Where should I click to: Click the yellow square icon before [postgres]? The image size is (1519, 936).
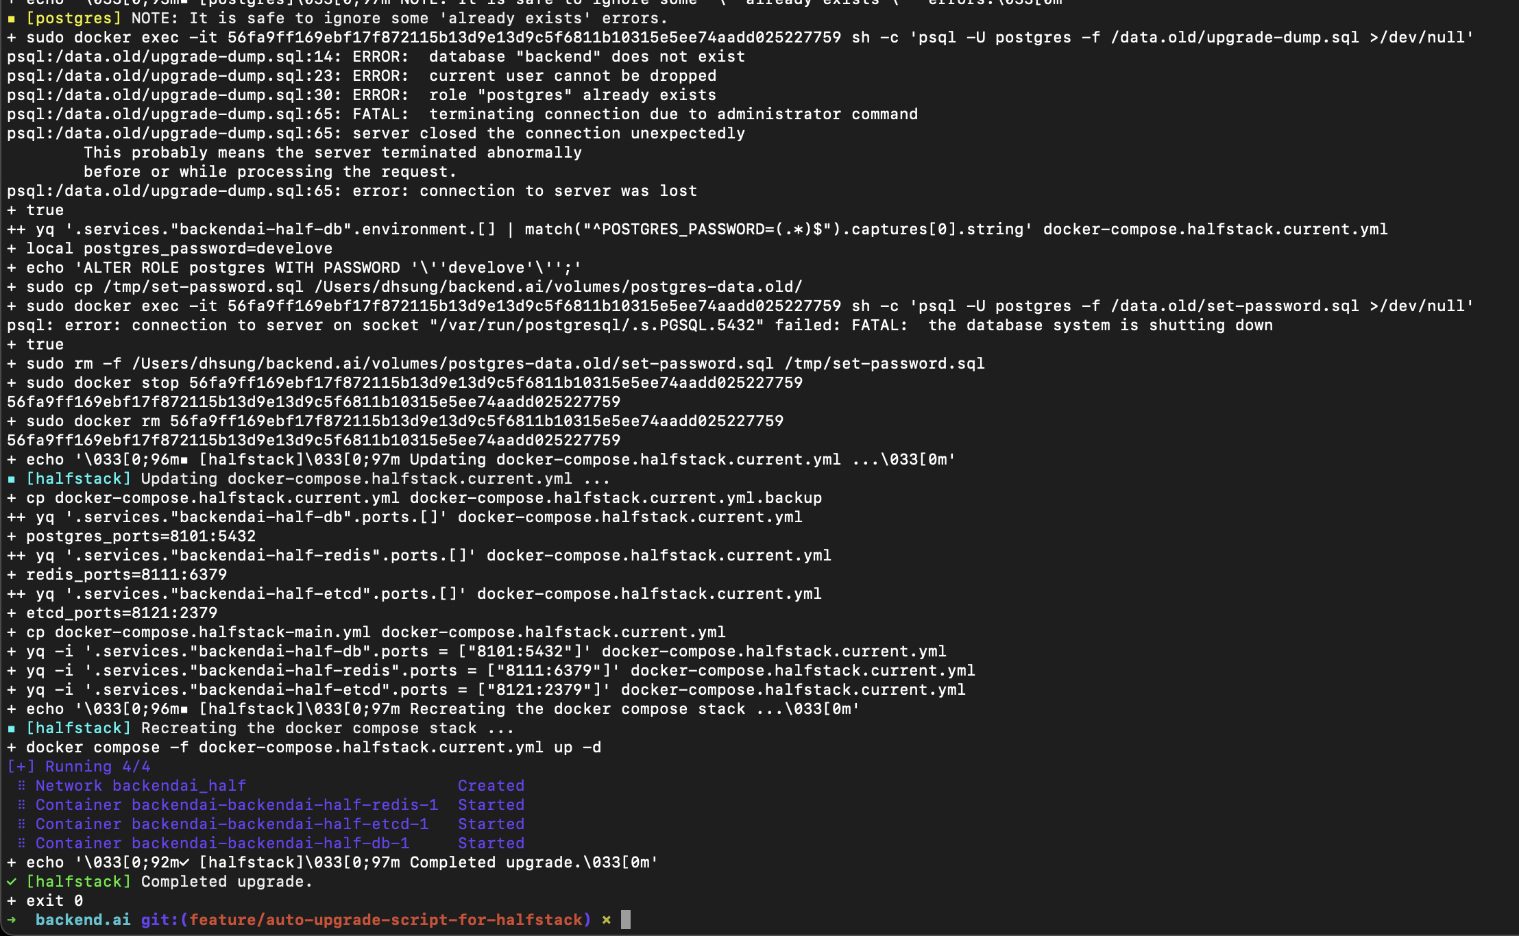12,19
